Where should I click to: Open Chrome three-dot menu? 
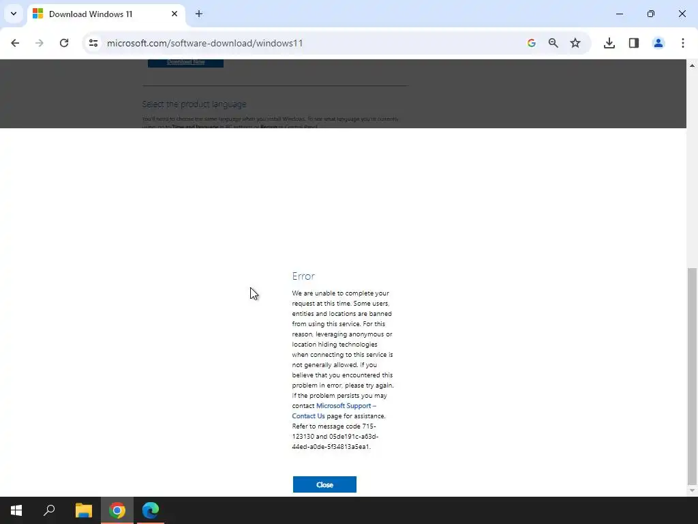click(x=682, y=43)
